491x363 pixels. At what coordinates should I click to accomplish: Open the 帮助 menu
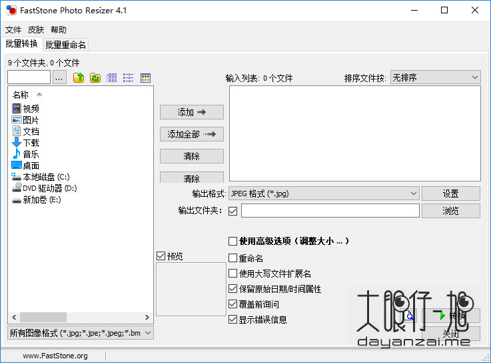coord(59,30)
